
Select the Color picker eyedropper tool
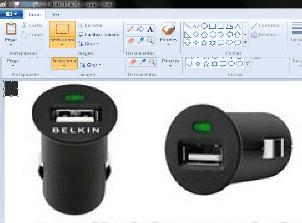(x=140, y=41)
